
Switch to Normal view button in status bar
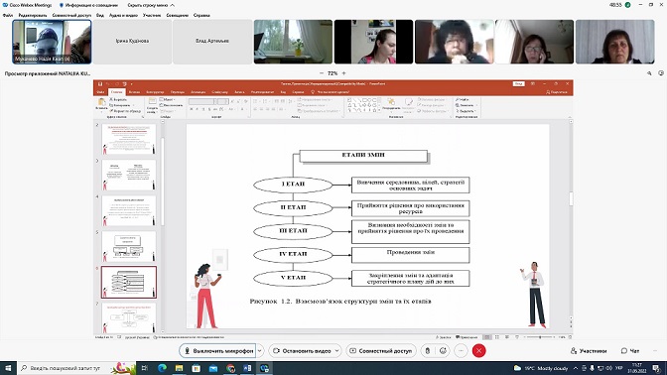(x=487, y=337)
